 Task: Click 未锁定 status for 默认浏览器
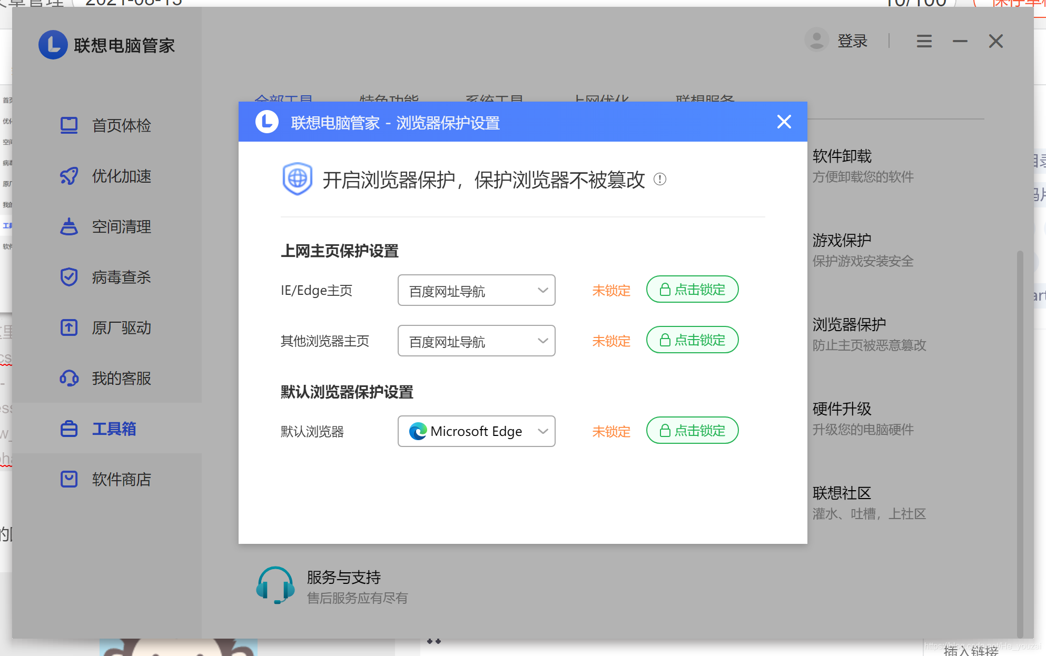point(611,432)
